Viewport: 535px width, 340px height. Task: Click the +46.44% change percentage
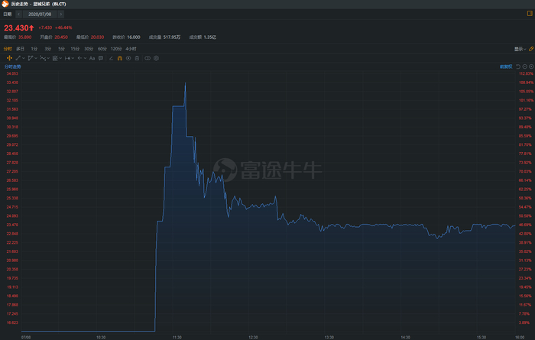[x=63, y=28]
